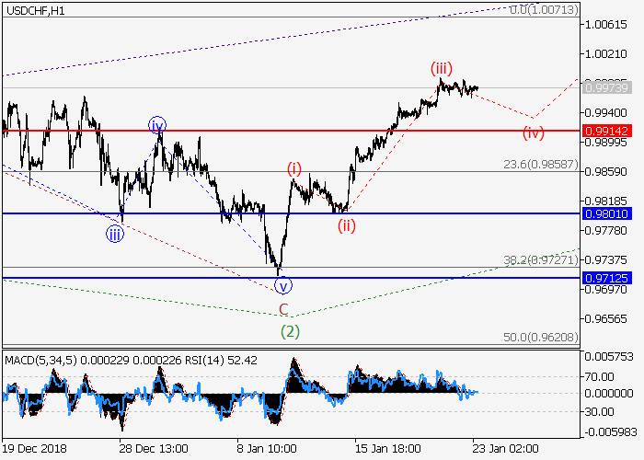Click the red (i) wave label
The width and height of the screenshot is (644, 460).
294,167
